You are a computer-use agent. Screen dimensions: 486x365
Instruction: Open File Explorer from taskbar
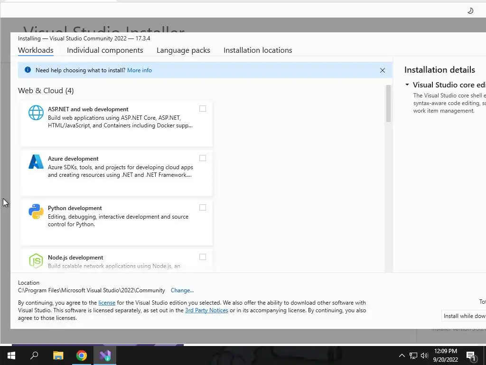coord(58,355)
